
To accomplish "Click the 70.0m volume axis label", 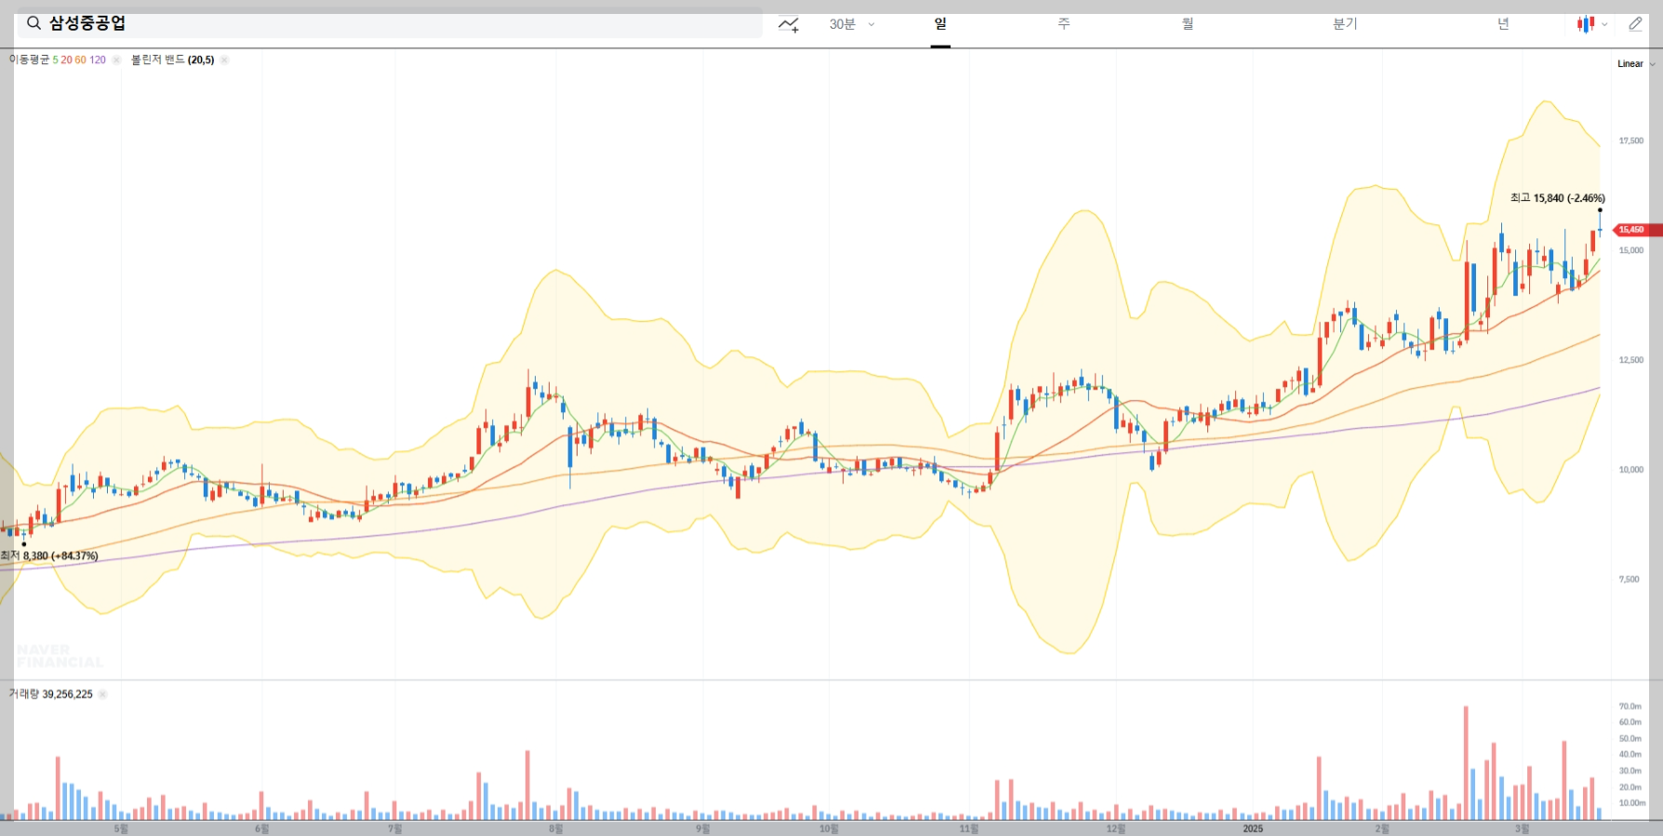I will [1630, 707].
